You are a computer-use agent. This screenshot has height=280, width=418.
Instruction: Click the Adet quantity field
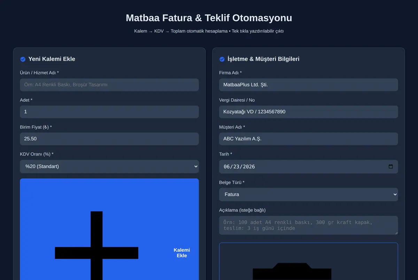[x=109, y=112]
